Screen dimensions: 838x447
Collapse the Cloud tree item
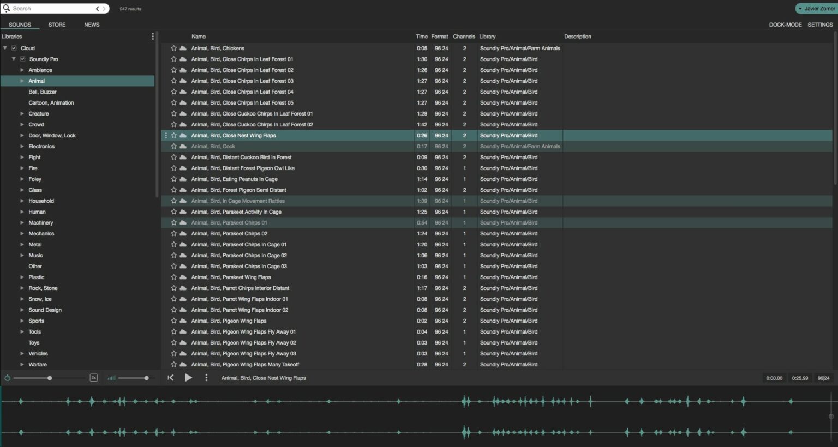pos(5,48)
